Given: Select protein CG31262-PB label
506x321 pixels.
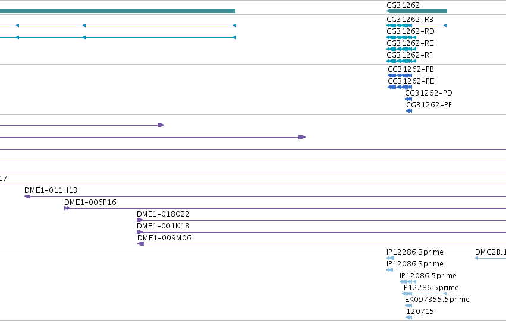Looking at the screenshot, I should (411, 69).
